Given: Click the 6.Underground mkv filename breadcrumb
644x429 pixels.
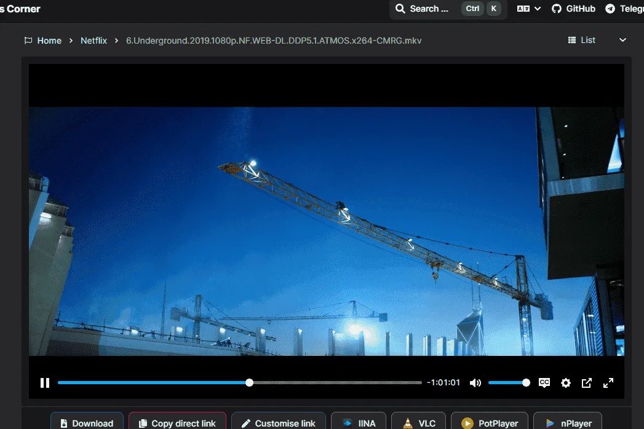Looking at the screenshot, I should click(x=274, y=41).
